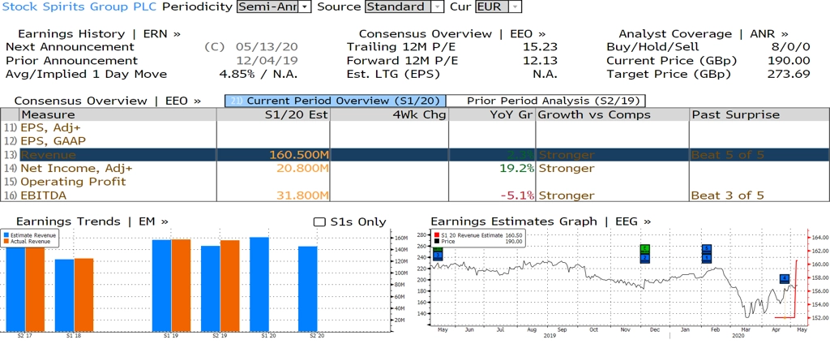
Task: Open the Earnings Estimates Graph | EEG » link
Action: pos(541,221)
